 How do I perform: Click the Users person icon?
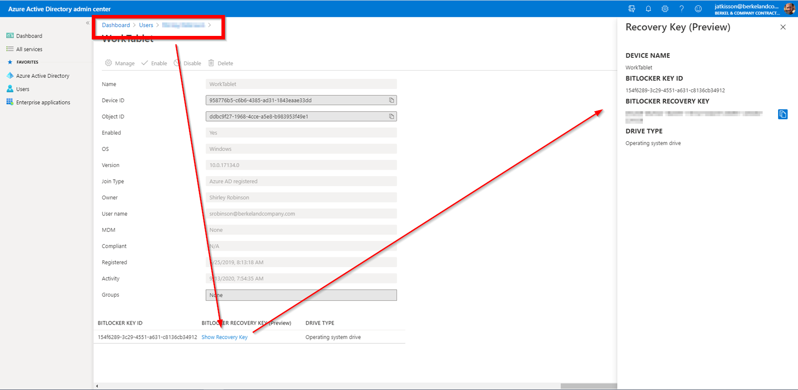(10, 89)
